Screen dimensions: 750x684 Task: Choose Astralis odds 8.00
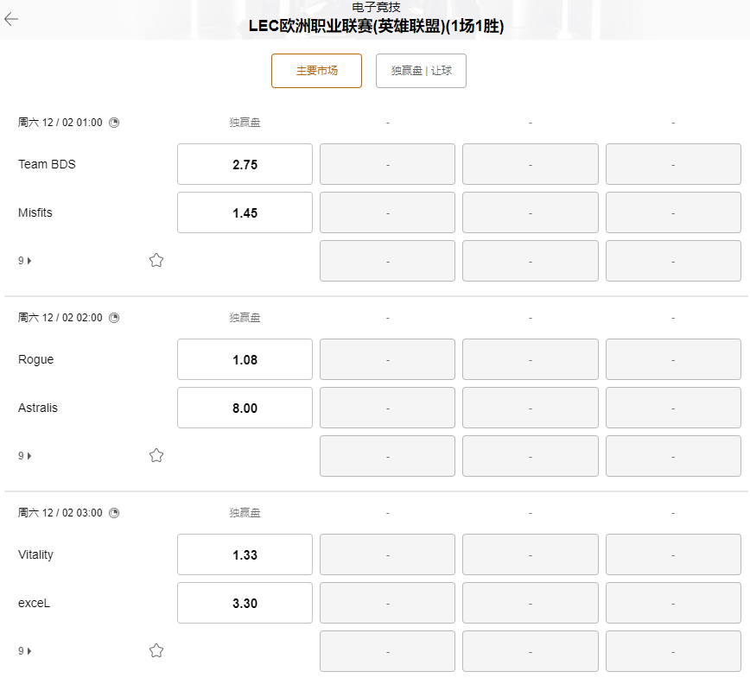245,408
